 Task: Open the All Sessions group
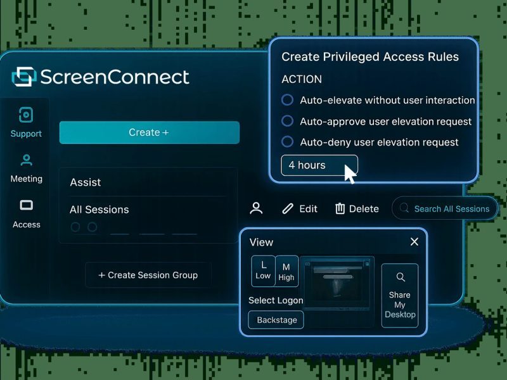click(99, 210)
